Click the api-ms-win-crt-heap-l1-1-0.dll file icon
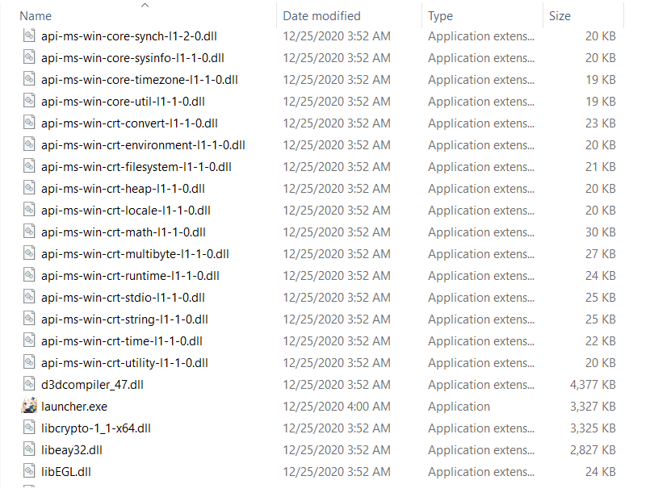Screen dimensions: 650x501 coord(29,188)
